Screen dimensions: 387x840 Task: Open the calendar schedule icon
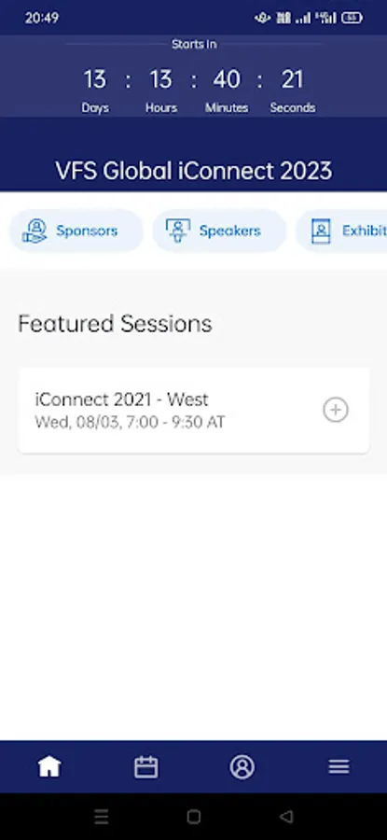[145, 766]
